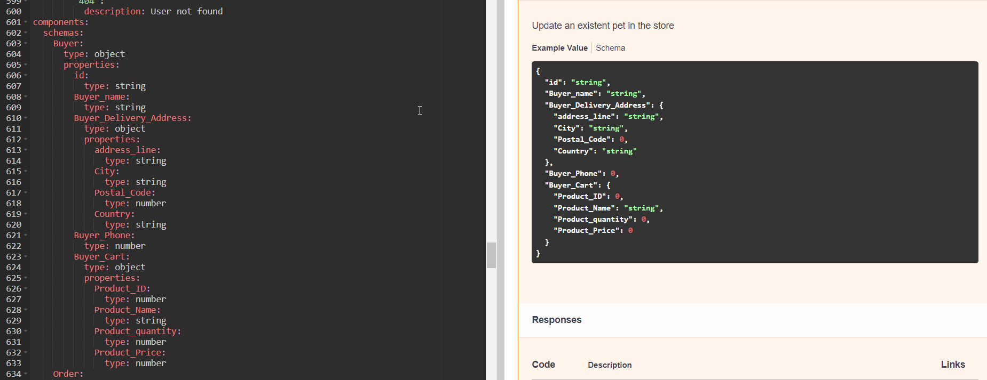This screenshot has width=987, height=380.
Task: Click '"address_line"' in the example JSON
Action: point(585,117)
